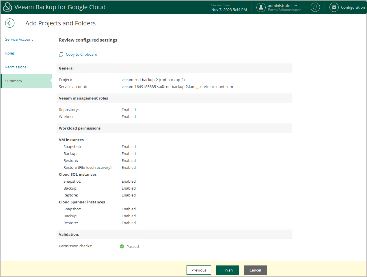Open the Configuration link
Image resolution: width=367 pixels, height=277 pixels.
coord(353,7)
